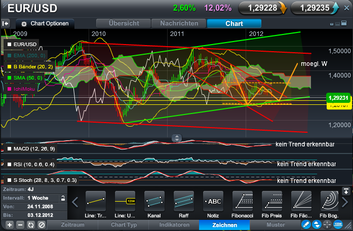
Task: Open the Muster bottom tab
Action: click(x=276, y=225)
